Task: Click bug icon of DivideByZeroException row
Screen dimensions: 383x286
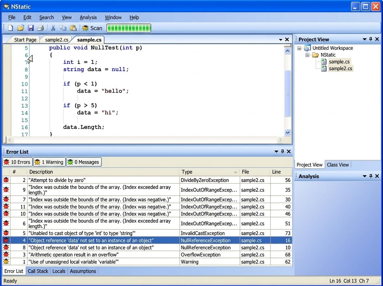Action: [6, 180]
